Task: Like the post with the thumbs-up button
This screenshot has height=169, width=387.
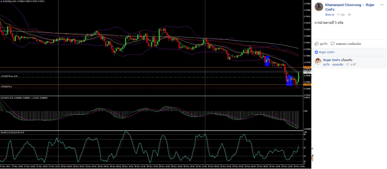Action: [x=321, y=44]
